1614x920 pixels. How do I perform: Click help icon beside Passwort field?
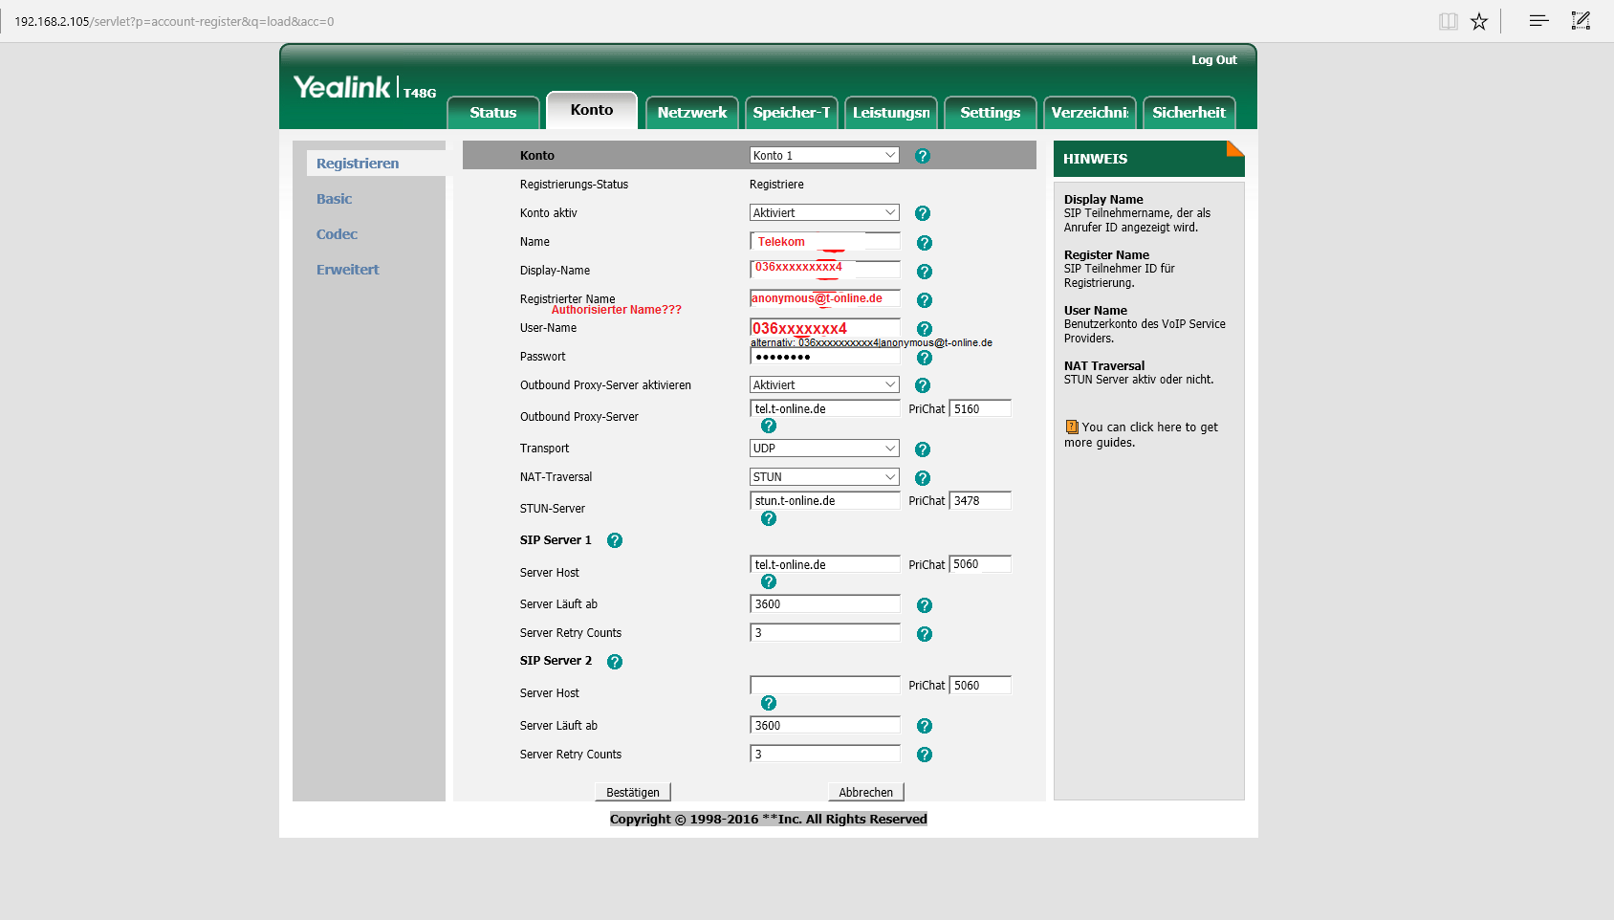(x=925, y=358)
